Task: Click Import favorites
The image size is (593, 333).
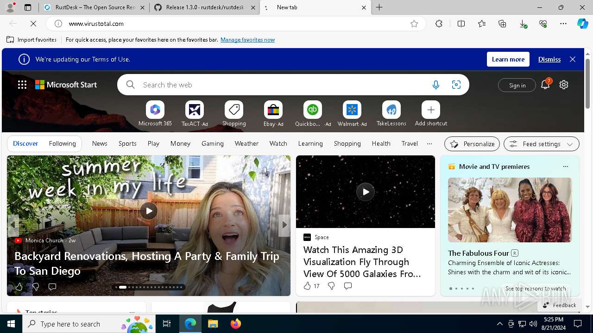Action: [32, 40]
